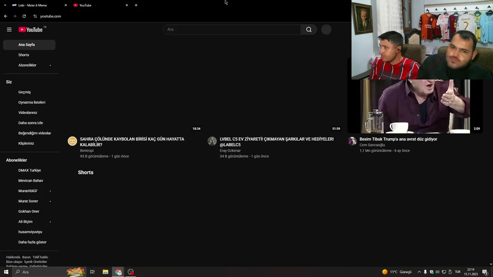
Task: Open Eray Ozkenar channel name link
Action: click(x=230, y=150)
